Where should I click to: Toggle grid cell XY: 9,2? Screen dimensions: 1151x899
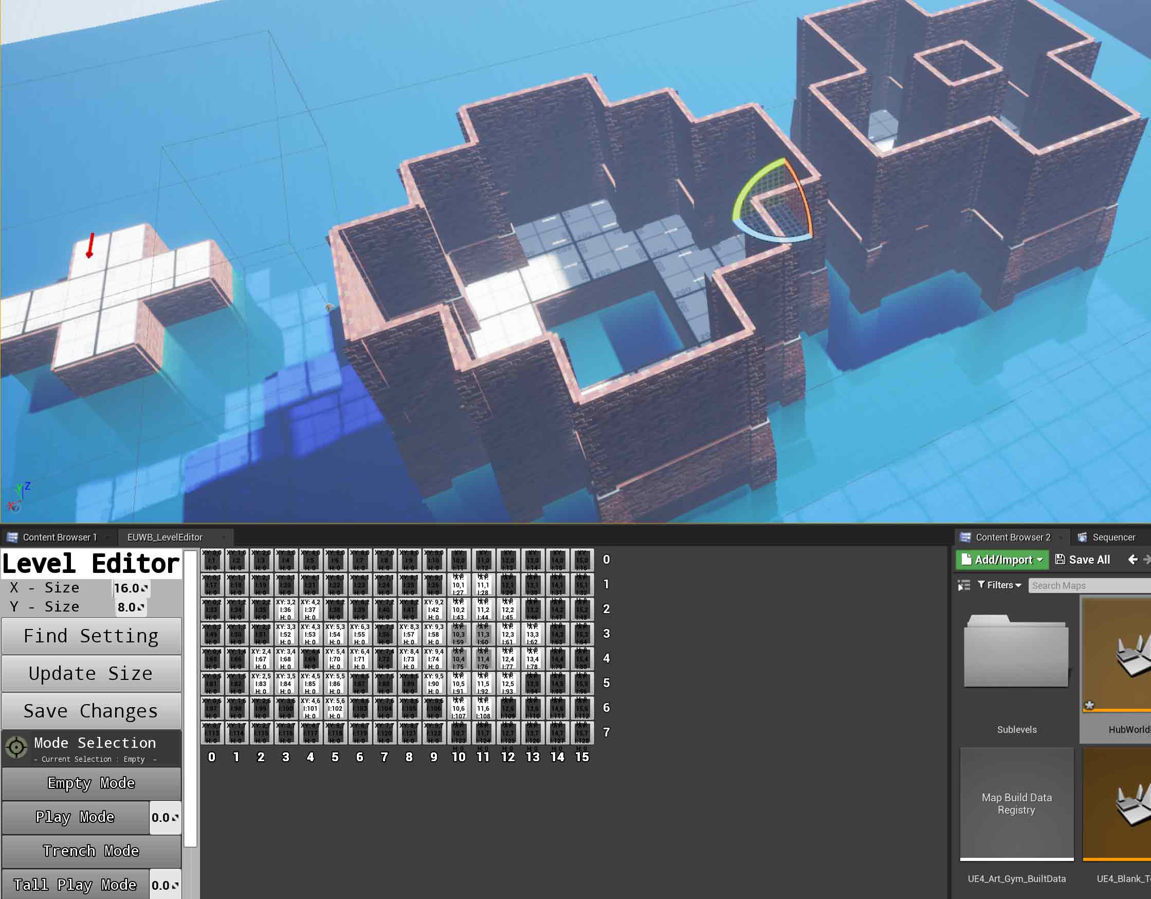pyautogui.click(x=434, y=609)
